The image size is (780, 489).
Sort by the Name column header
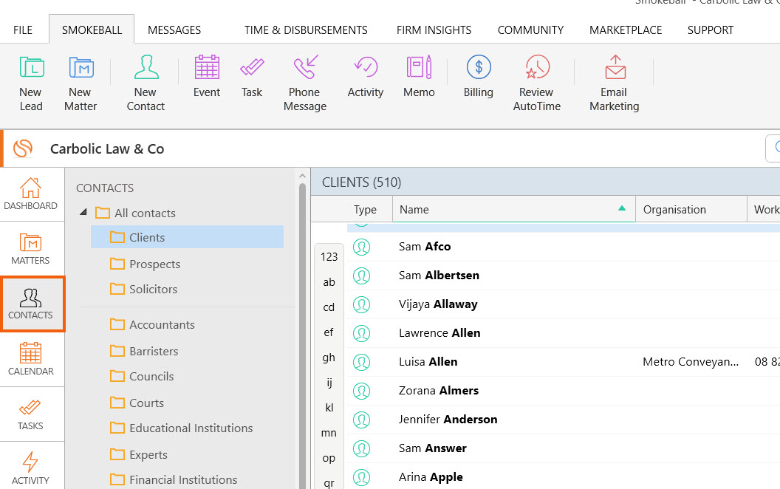[510, 210]
